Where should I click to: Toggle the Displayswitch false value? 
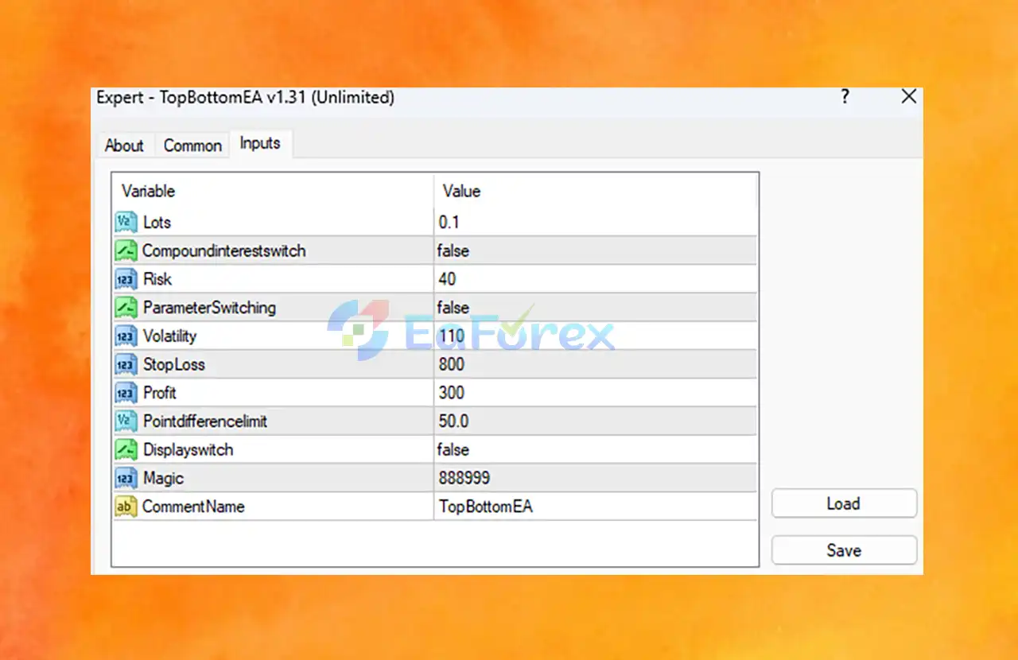click(x=595, y=450)
